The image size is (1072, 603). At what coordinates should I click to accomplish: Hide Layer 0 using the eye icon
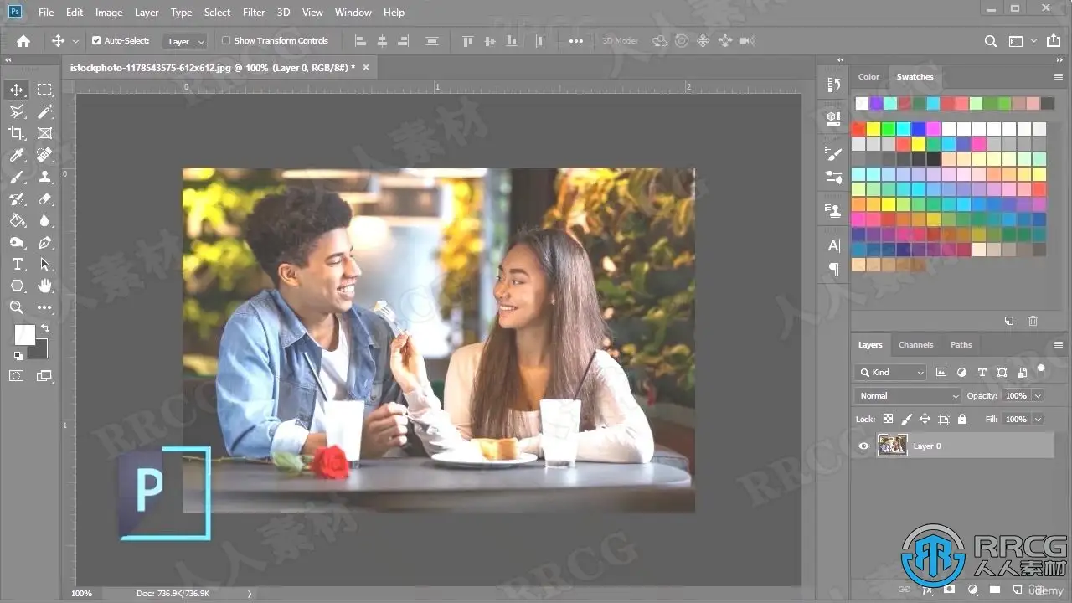pos(863,446)
